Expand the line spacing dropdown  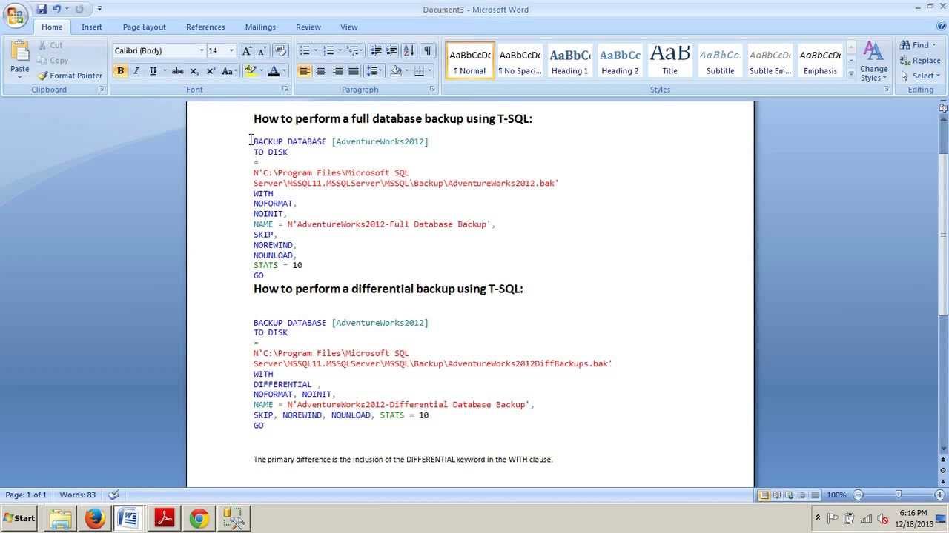click(380, 71)
